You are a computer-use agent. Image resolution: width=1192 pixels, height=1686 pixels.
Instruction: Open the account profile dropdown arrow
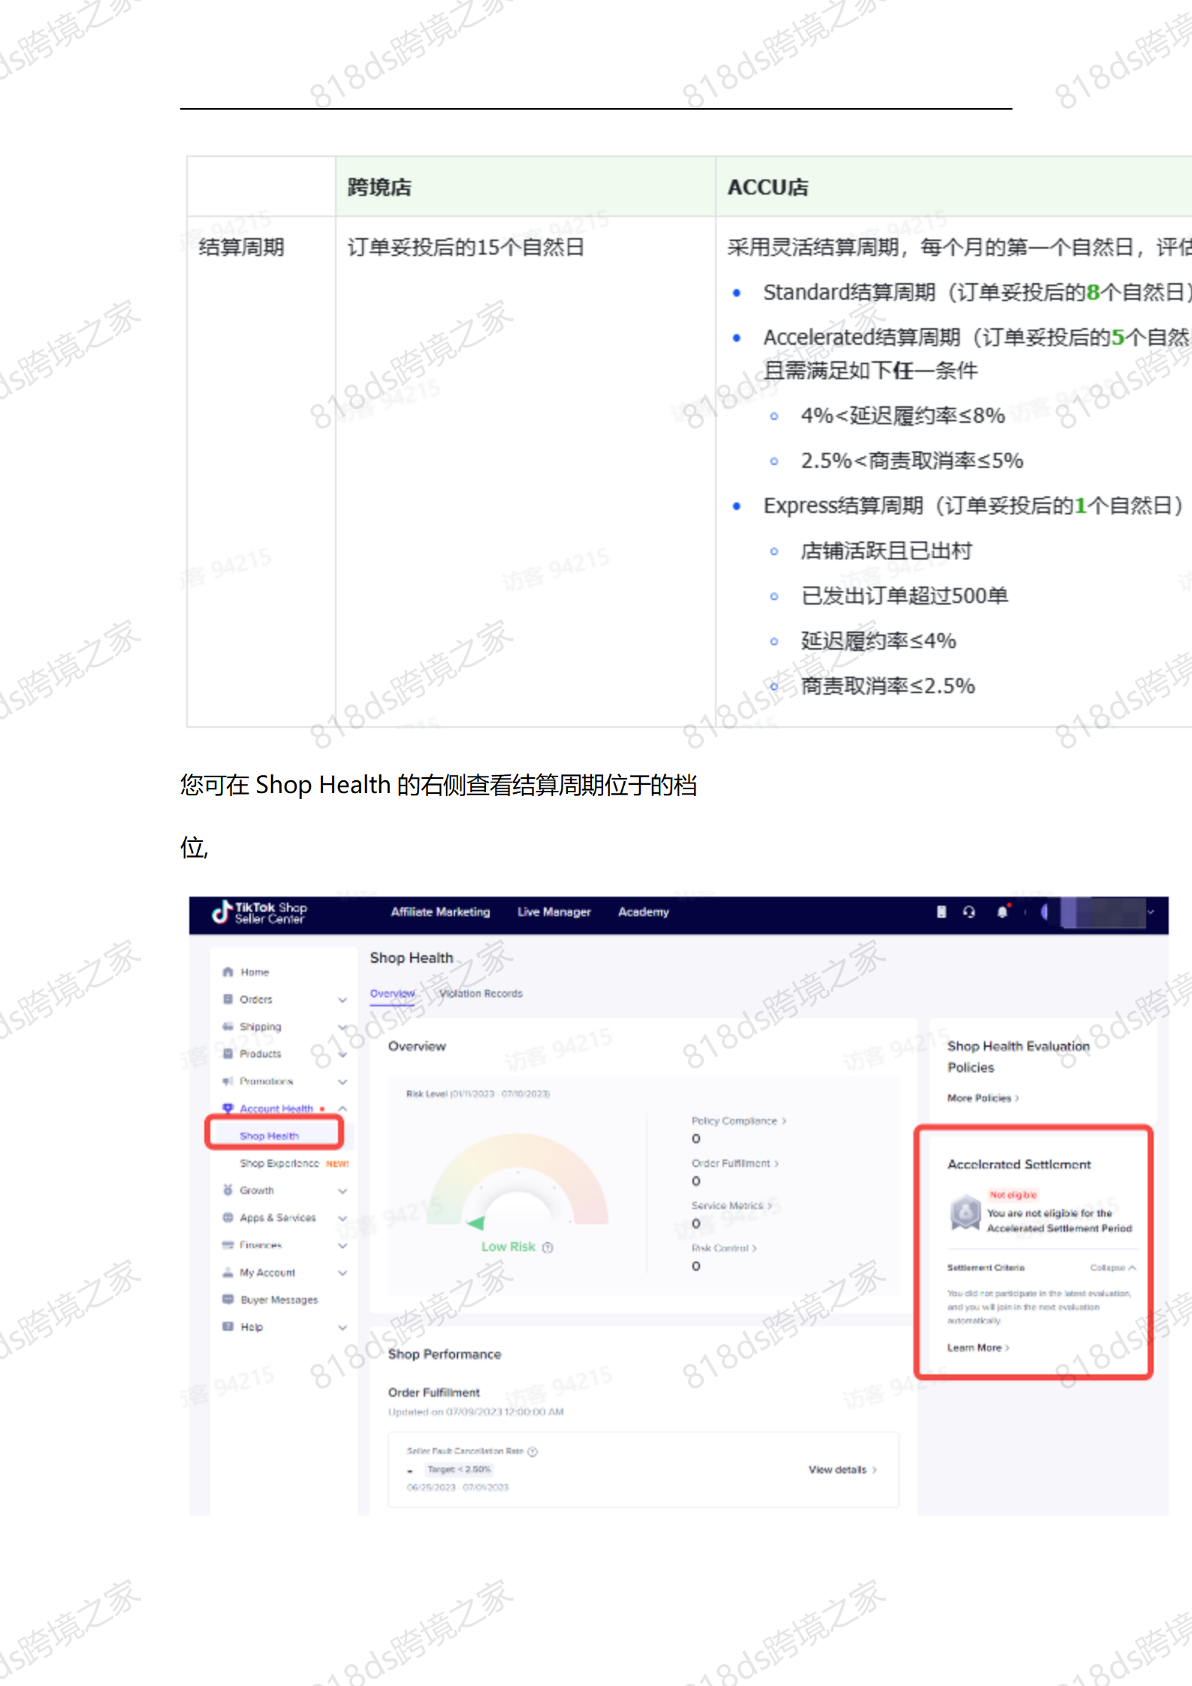pyautogui.click(x=1151, y=912)
